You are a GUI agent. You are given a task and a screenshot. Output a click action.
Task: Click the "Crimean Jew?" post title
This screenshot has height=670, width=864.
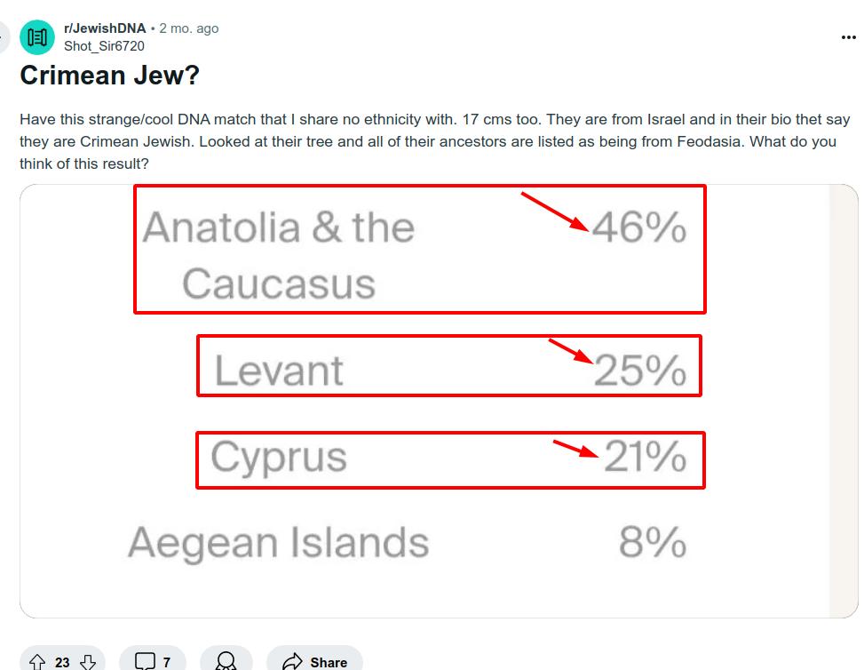[109, 76]
